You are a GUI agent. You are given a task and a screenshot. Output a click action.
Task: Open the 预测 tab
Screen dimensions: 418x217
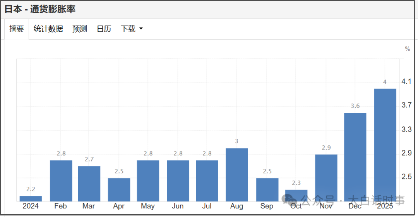coord(80,29)
